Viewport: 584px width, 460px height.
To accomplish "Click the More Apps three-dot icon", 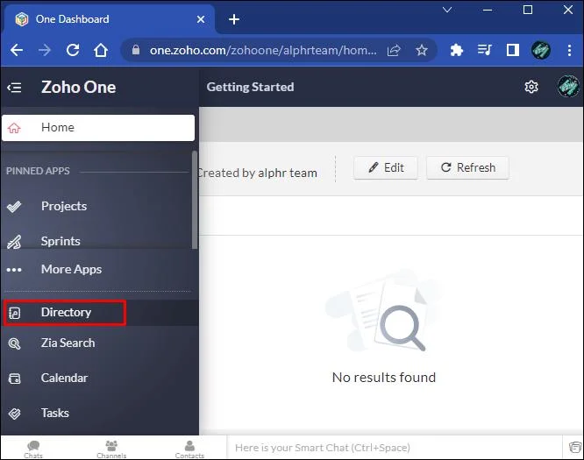I will [x=14, y=270].
